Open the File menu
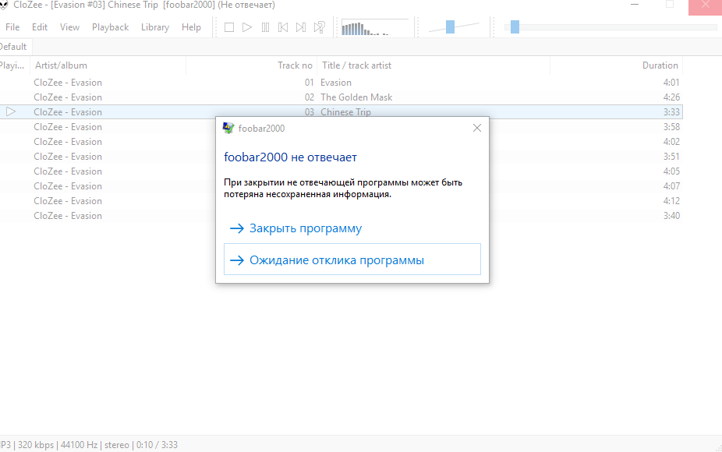The image size is (722, 452). click(12, 27)
